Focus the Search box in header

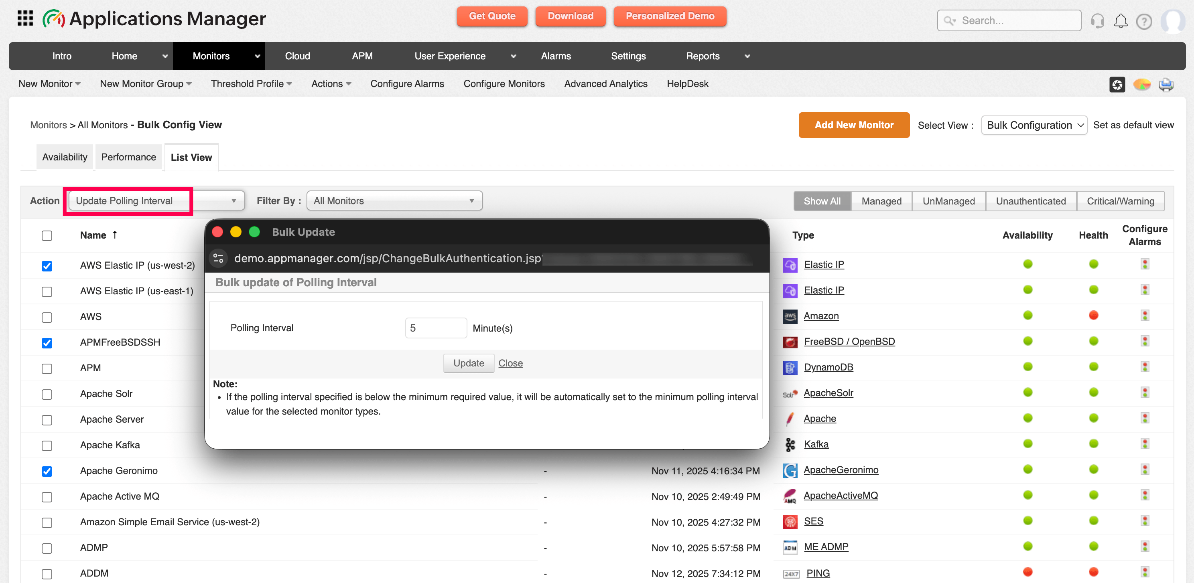tap(1009, 21)
